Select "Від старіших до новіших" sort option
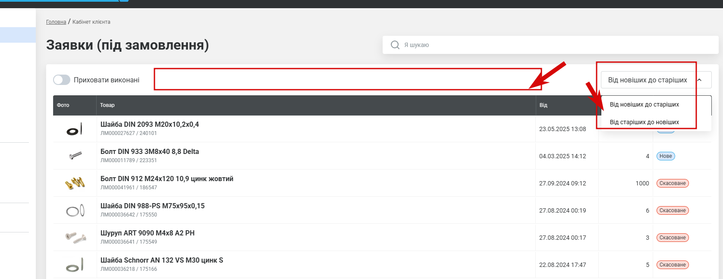Image resolution: width=723 pixels, height=279 pixels. pos(644,122)
